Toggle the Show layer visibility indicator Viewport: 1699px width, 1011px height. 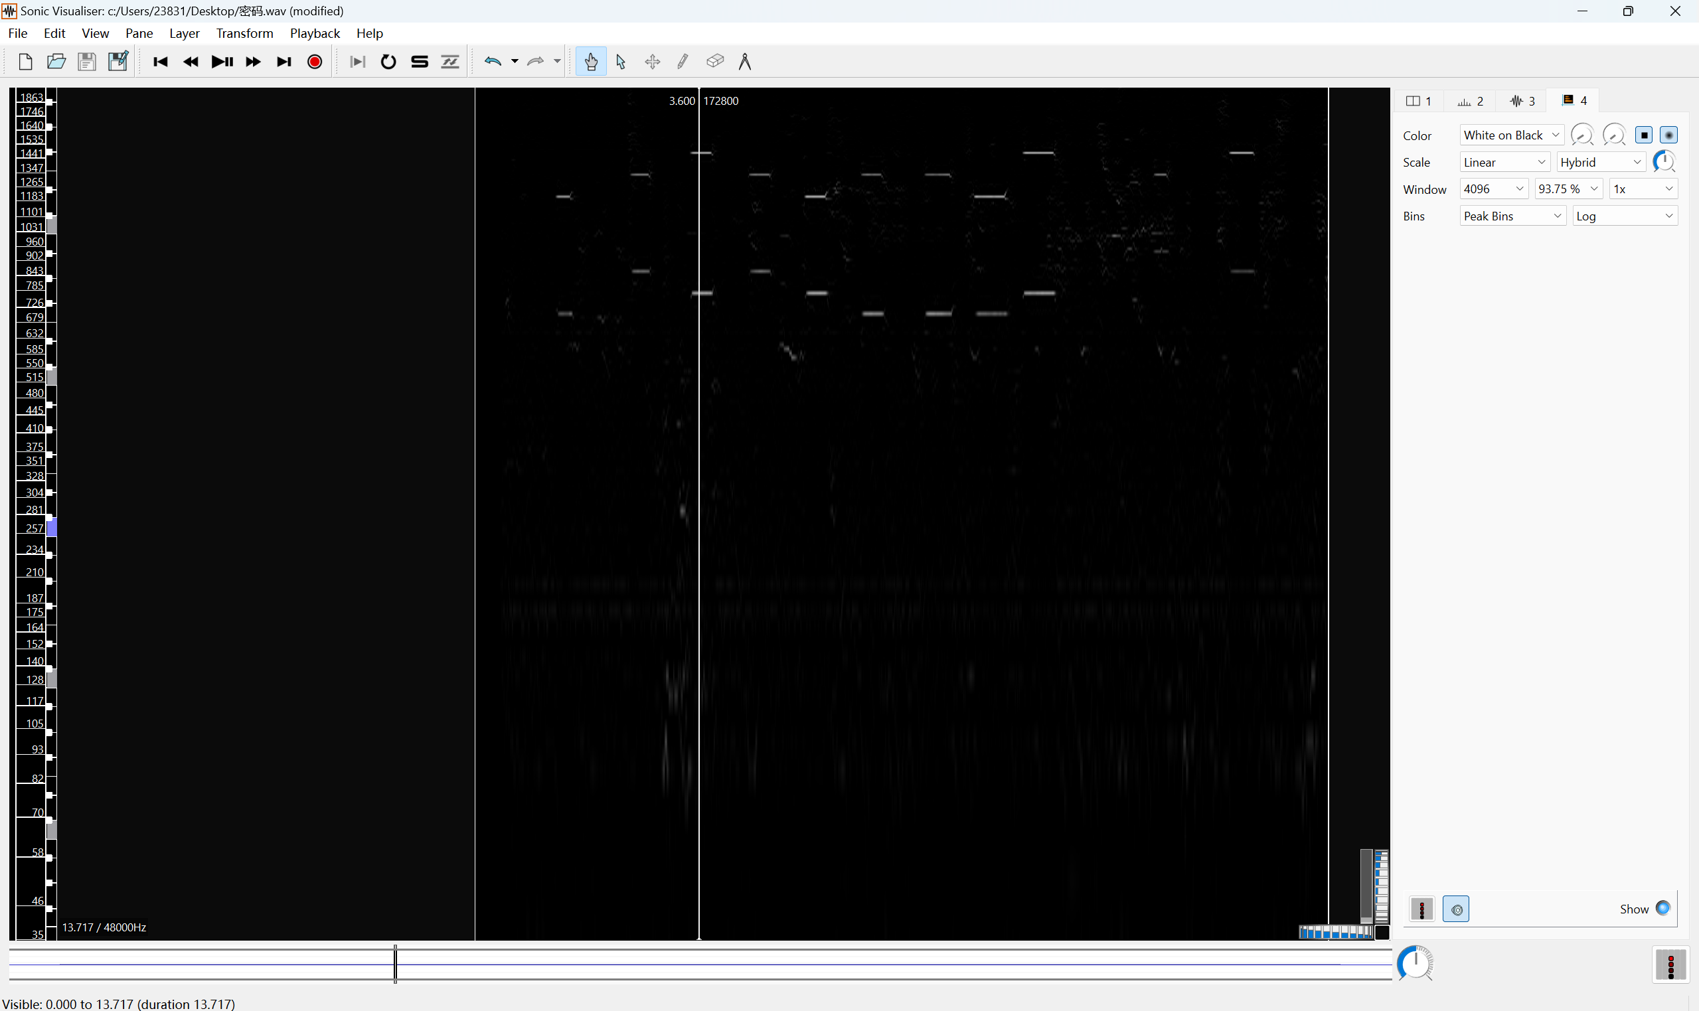[x=1662, y=908]
